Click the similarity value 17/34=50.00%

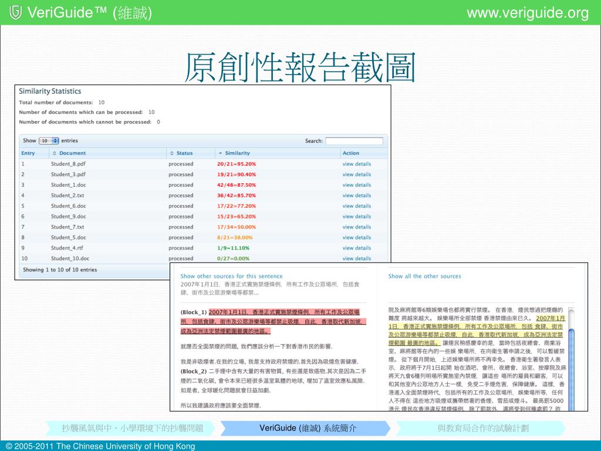coord(237,227)
